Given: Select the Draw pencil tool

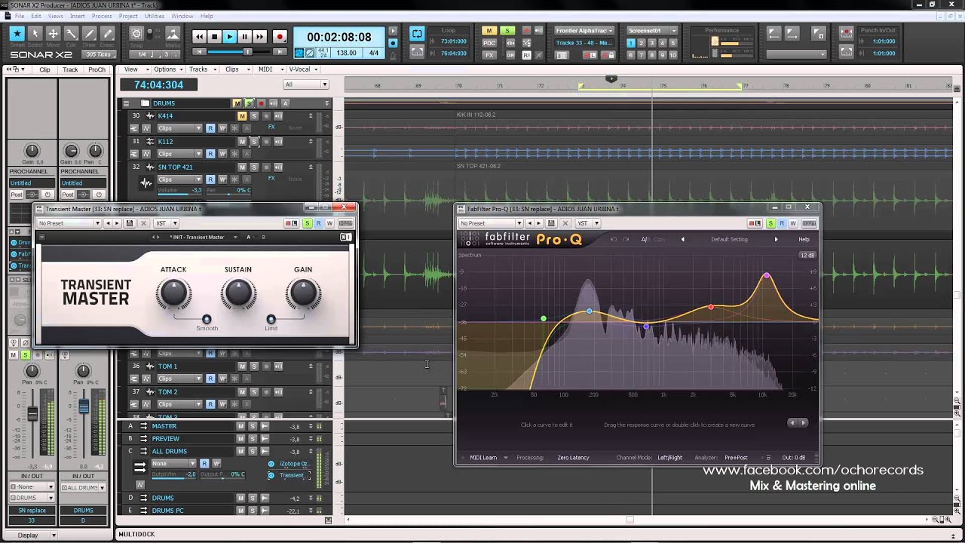Looking at the screenshot, I should (x=89, y=34).
